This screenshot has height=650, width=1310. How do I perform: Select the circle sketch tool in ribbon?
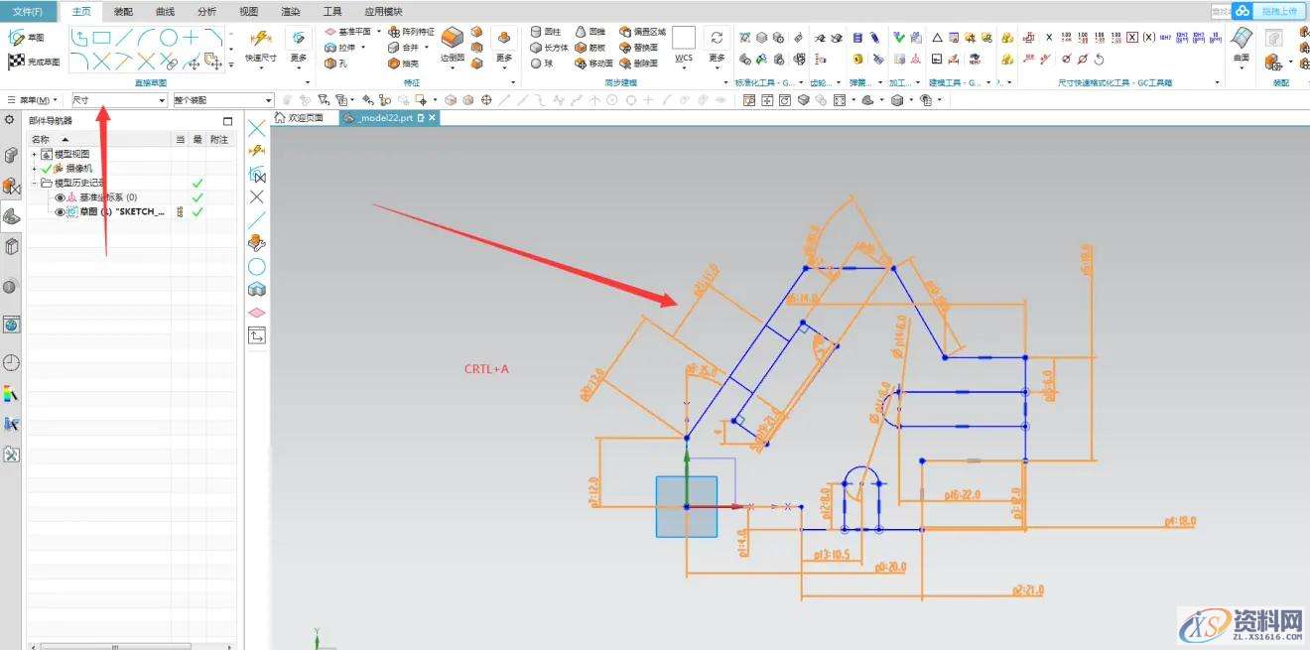tap(169, 38)
